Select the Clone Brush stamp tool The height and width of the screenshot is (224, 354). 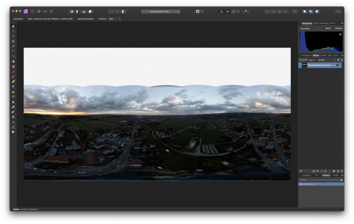13,92
